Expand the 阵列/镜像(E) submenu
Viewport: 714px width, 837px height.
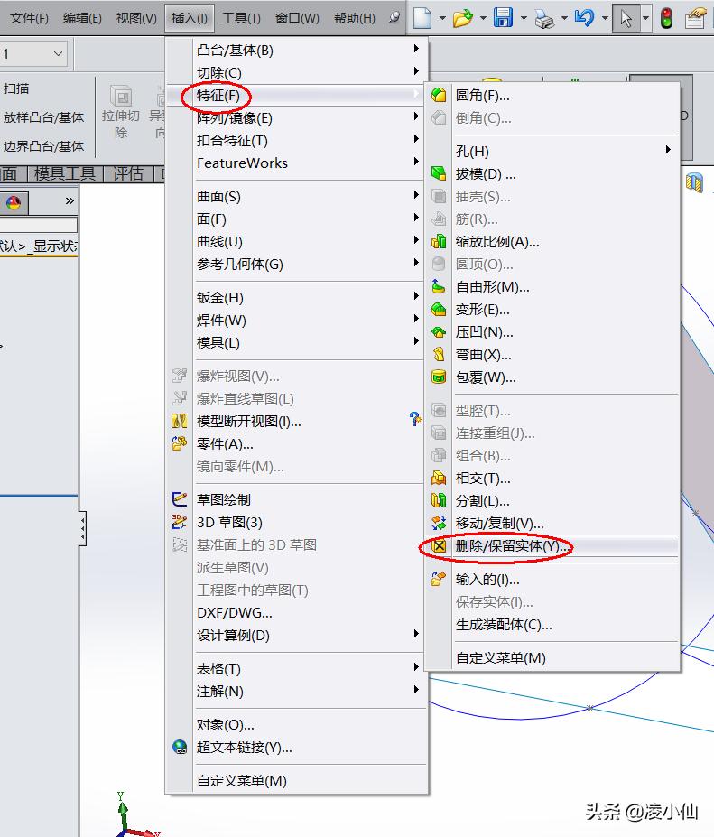416,116
